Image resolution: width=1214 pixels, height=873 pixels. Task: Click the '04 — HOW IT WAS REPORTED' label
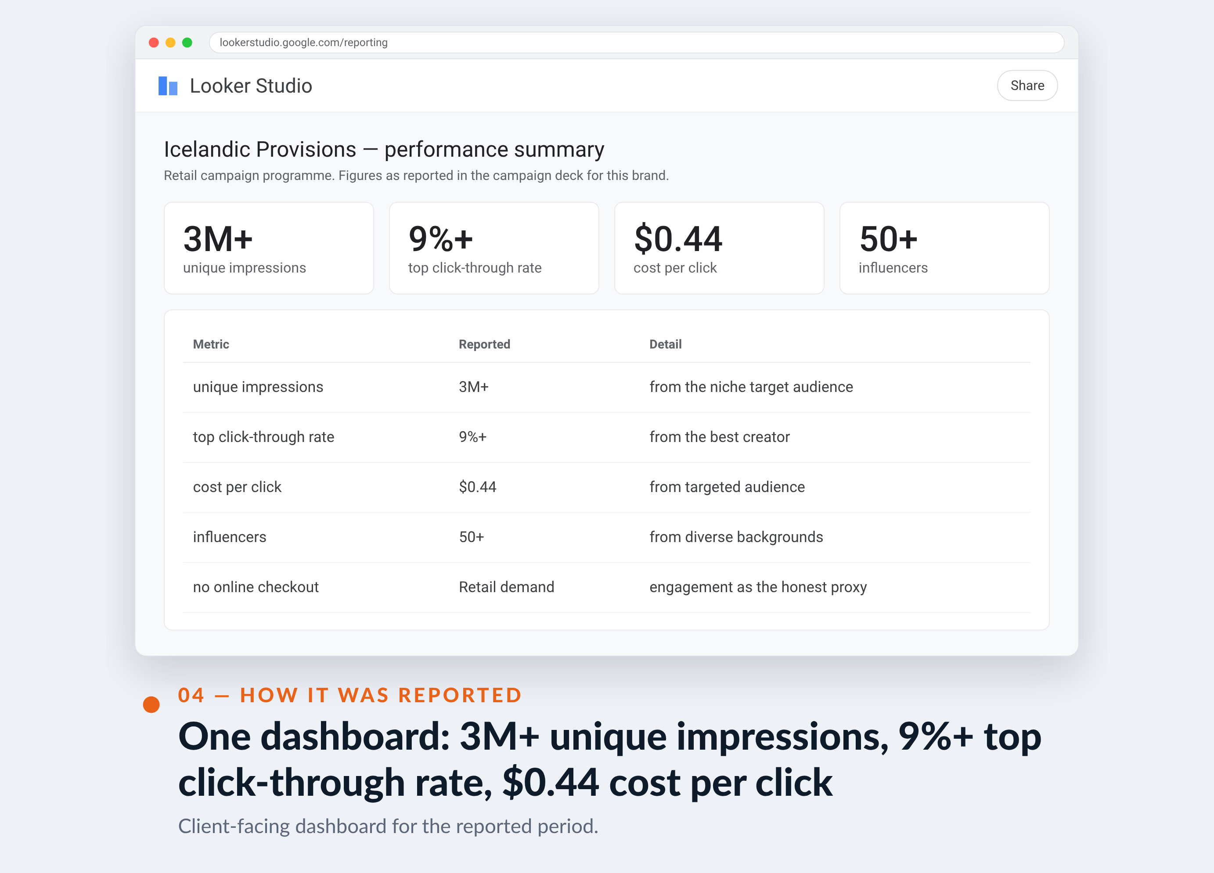(349, 695)
